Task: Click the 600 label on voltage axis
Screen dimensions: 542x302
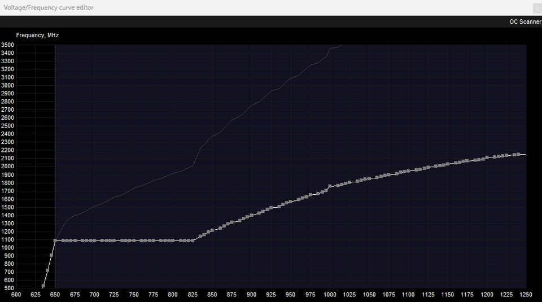Action: 16,295
